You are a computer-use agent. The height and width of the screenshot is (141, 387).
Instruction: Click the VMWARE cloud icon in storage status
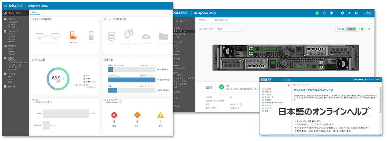146,36
